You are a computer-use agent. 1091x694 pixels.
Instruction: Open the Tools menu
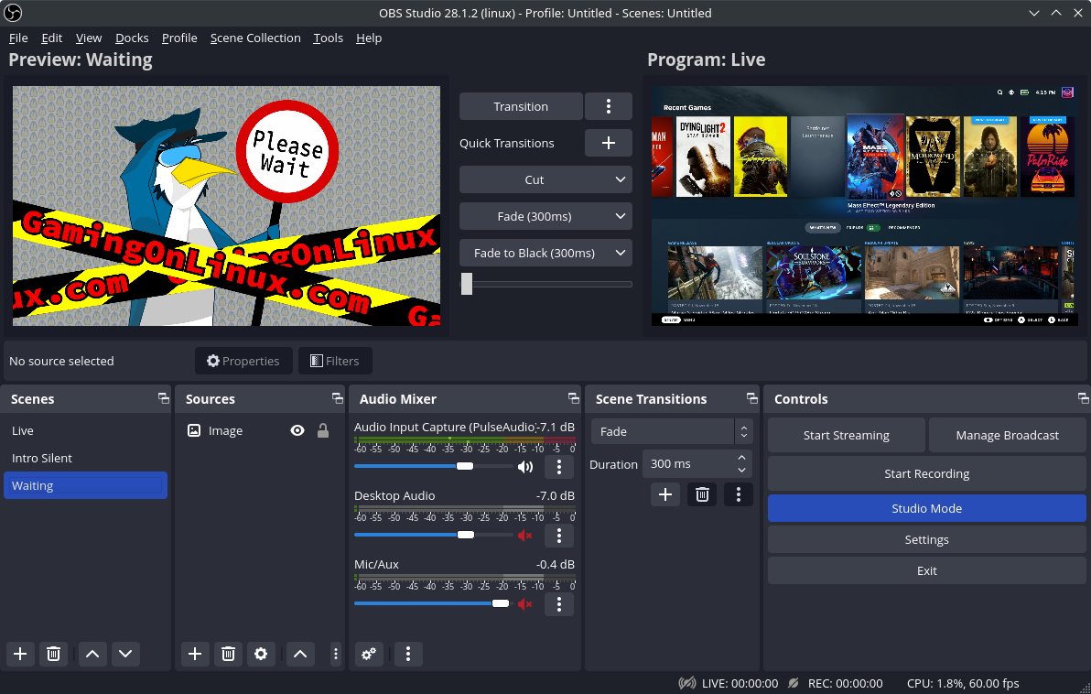click(x=328, y=38)
